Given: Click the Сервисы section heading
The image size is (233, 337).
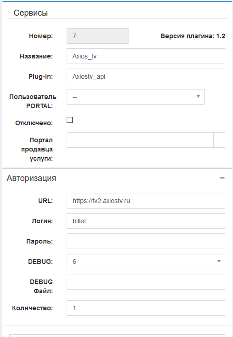Looking at the screenshot, I should point(31,13).
